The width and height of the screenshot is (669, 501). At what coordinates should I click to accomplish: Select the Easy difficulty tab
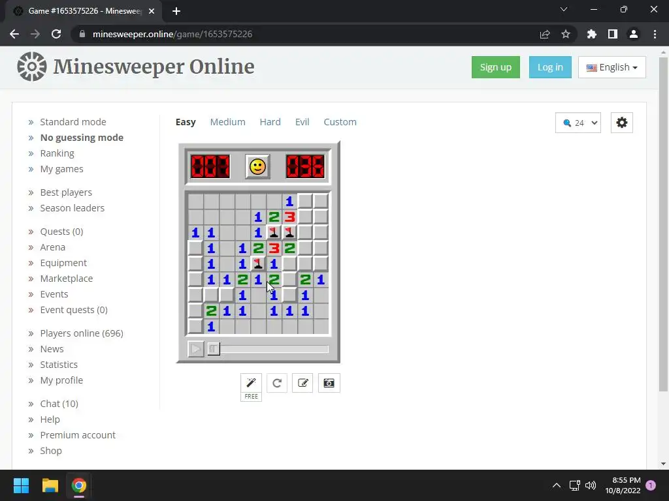186,122
